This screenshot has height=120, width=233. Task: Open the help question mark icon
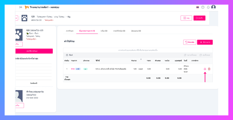coord(203,7)
